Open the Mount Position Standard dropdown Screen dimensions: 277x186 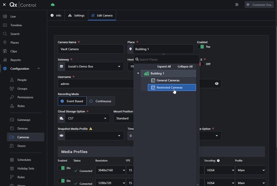(x=124, y=118)
